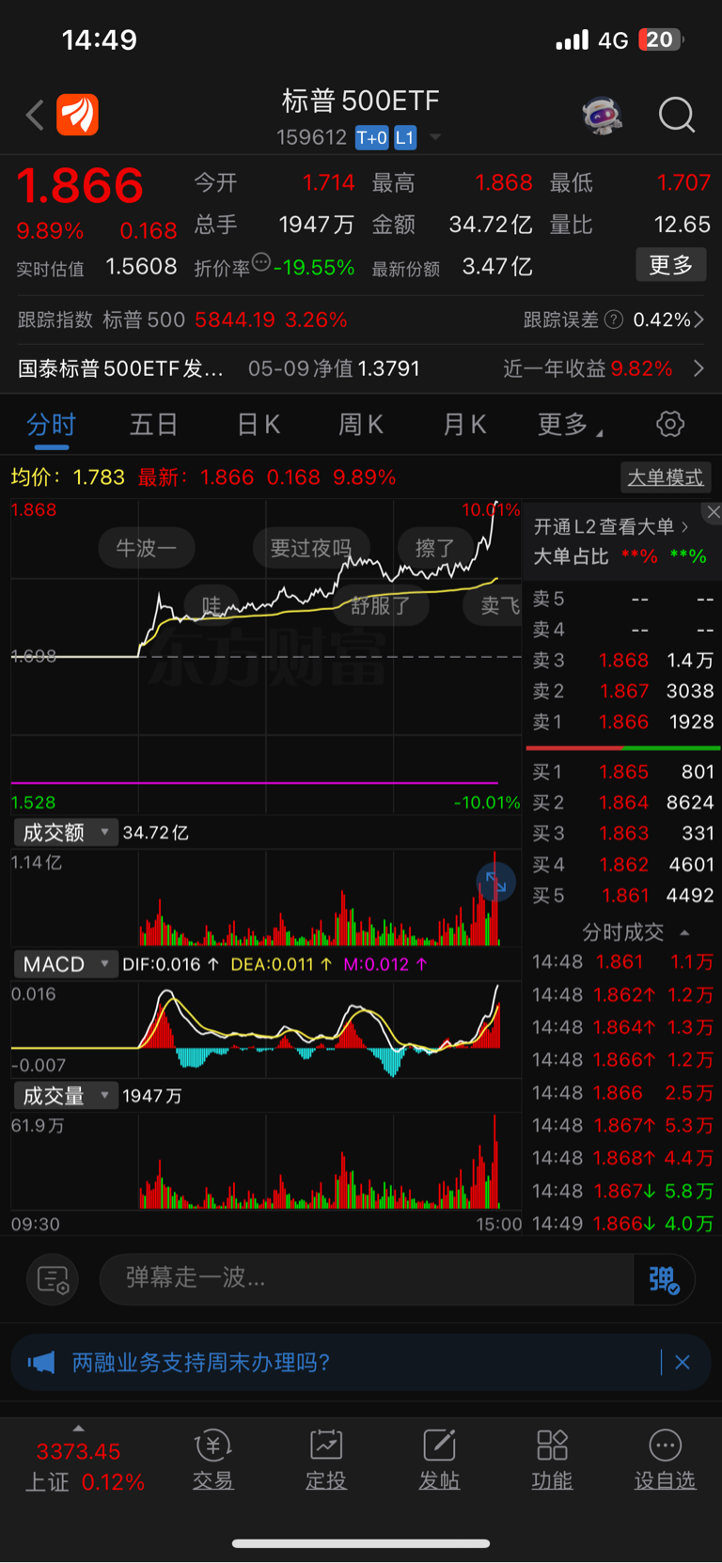The width and height of the screenshot is (722, 1563).
Task: Open the 定投 auto-invest icon
Action: coord(326,1461)
